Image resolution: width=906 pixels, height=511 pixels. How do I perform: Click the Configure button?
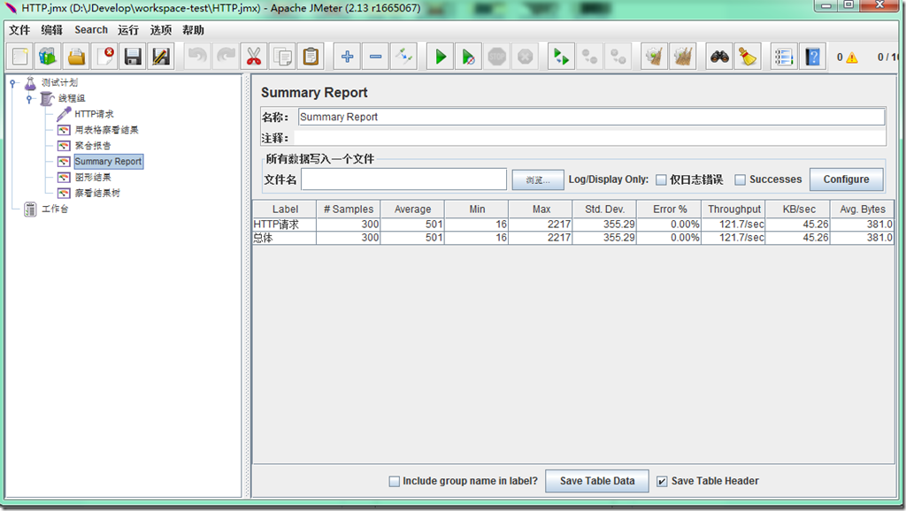click(x=846, y=179)
